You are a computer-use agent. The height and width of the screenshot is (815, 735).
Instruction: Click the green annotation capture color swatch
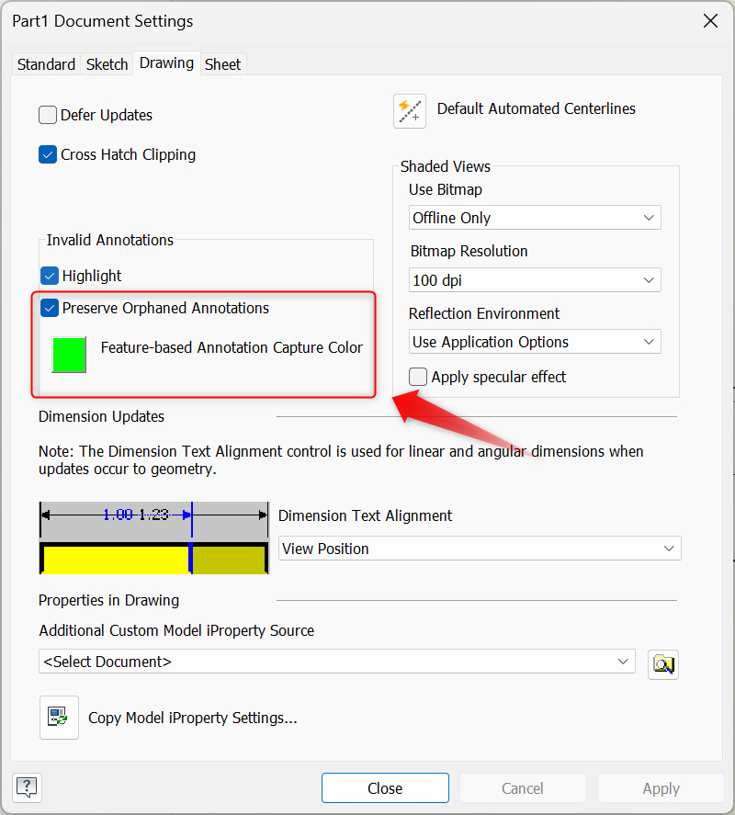pos(69,355)
